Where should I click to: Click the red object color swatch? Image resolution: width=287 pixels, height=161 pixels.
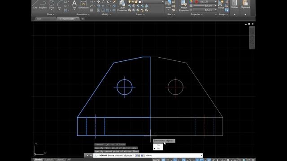pyautogui.click(x=196, y=2)
